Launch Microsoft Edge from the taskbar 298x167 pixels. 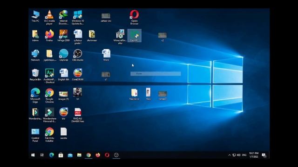(52, 155)
